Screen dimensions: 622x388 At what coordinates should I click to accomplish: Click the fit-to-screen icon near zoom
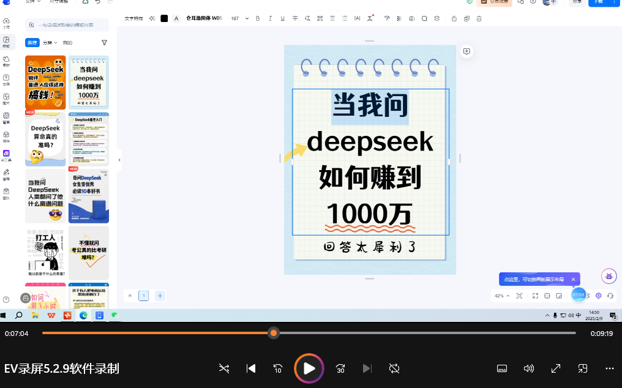click(x=519, y=296)
